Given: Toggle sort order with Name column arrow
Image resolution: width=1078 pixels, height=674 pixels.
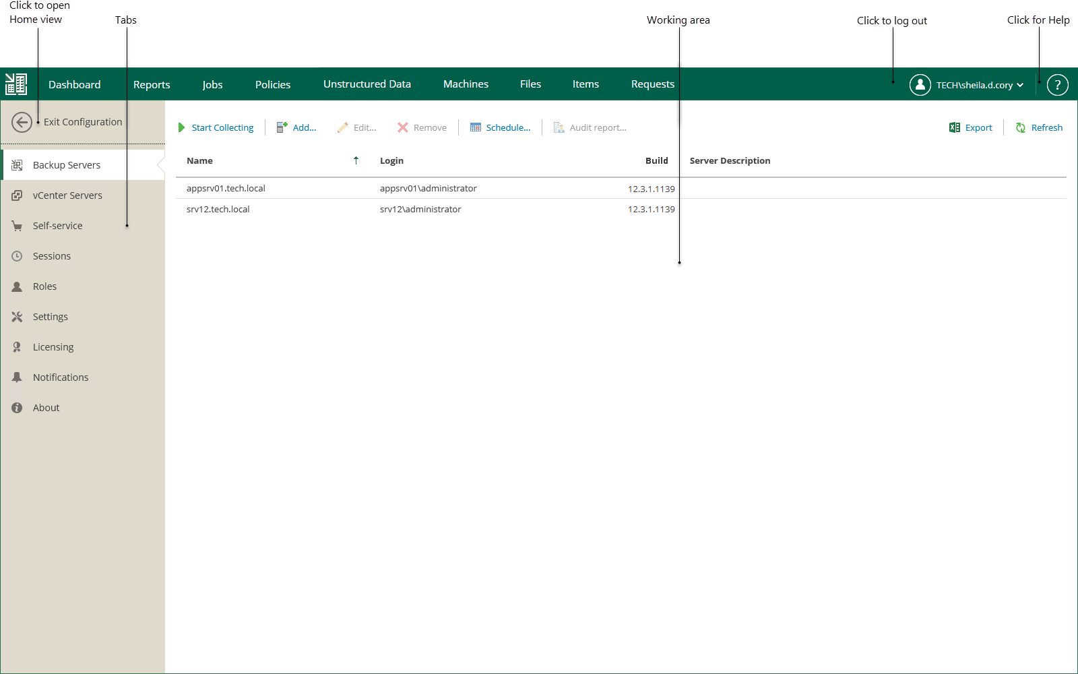Looking at the screenshot, I should (x=356, y=160).
